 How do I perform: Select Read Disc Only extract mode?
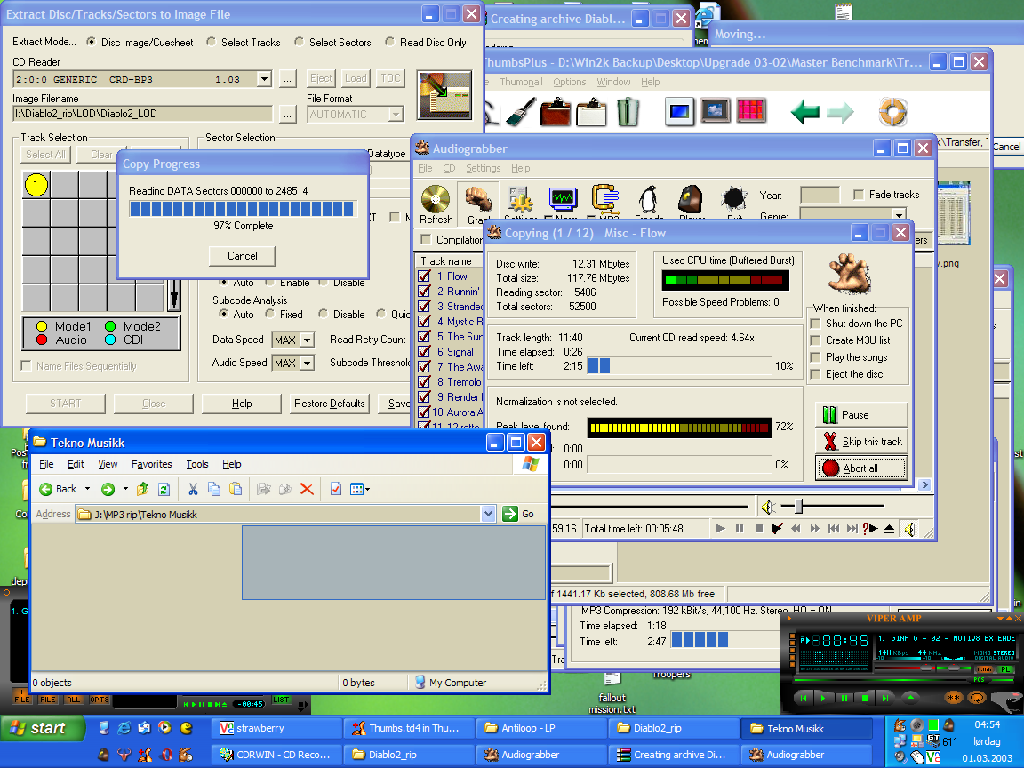pos(390,41)
